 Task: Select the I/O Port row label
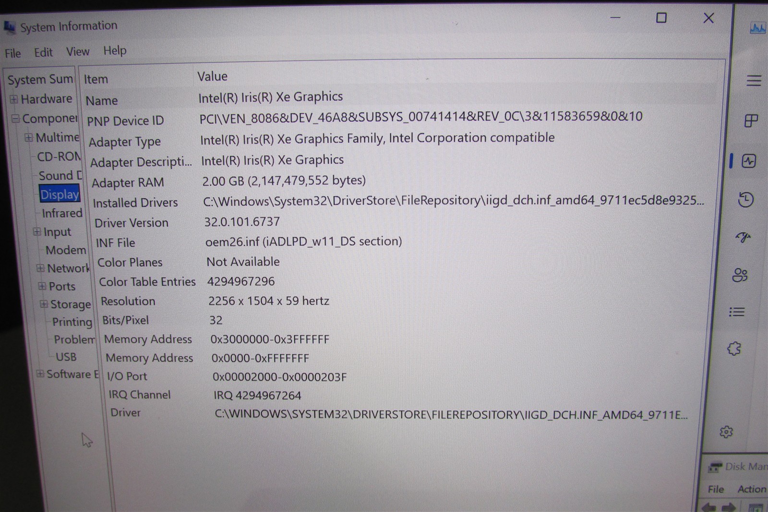[127, 376]
